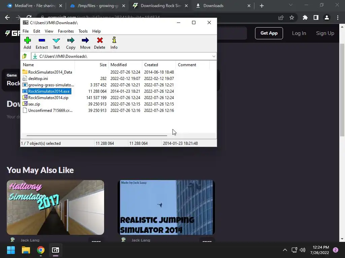Click the 7-Zip address path field
Screen dimensions: 345x258
[x=124, y=56]
